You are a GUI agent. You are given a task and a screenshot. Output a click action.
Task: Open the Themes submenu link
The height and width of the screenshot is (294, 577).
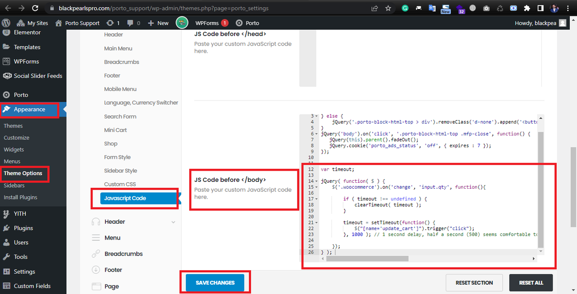click(13, 126)
